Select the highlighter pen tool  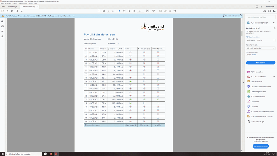pos(165,11)
